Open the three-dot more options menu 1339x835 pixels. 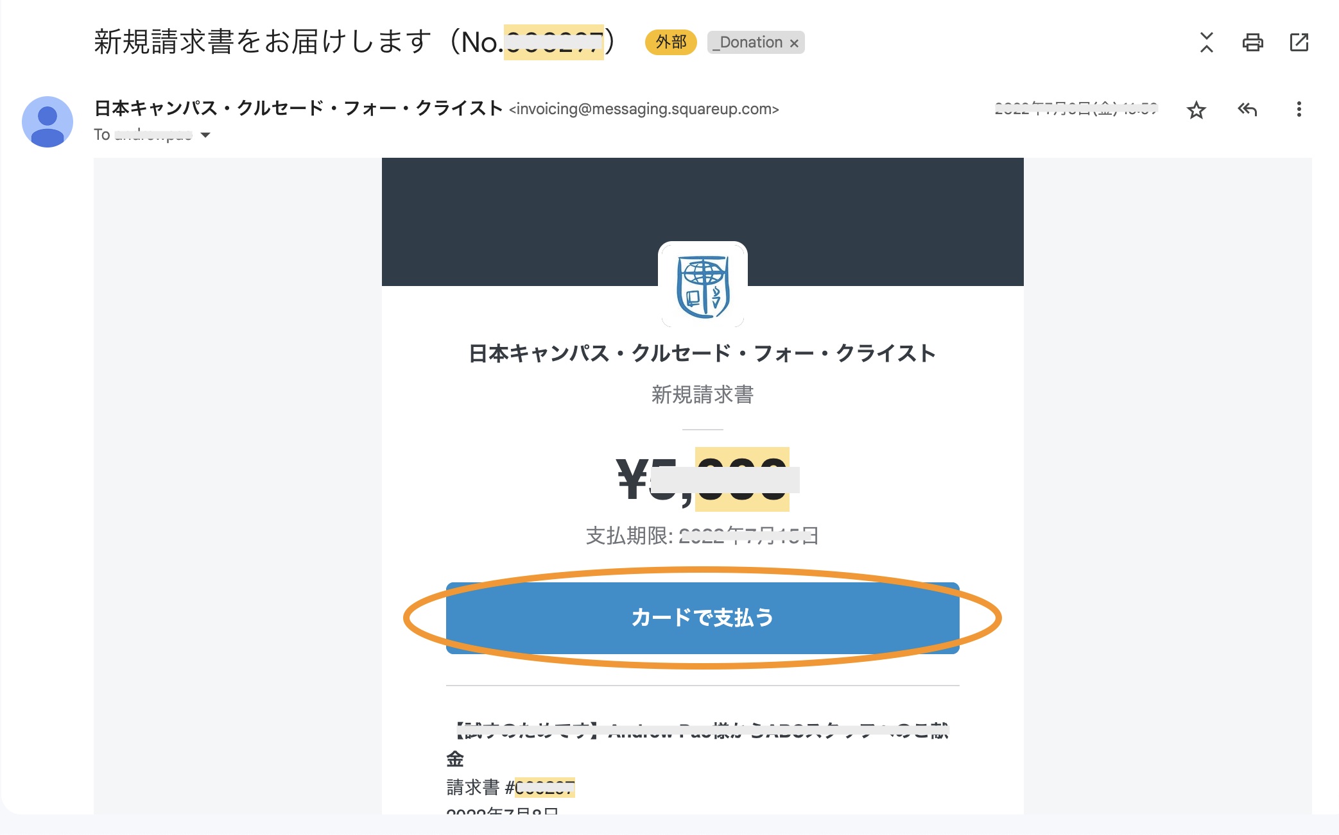[1299, 109]
